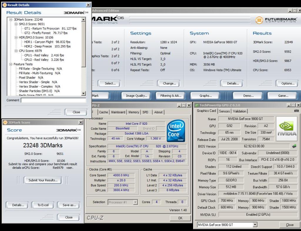Open the SPD tab in CPU-Z
The height and width of the screenshot is (231, 301).
(145, 112)
